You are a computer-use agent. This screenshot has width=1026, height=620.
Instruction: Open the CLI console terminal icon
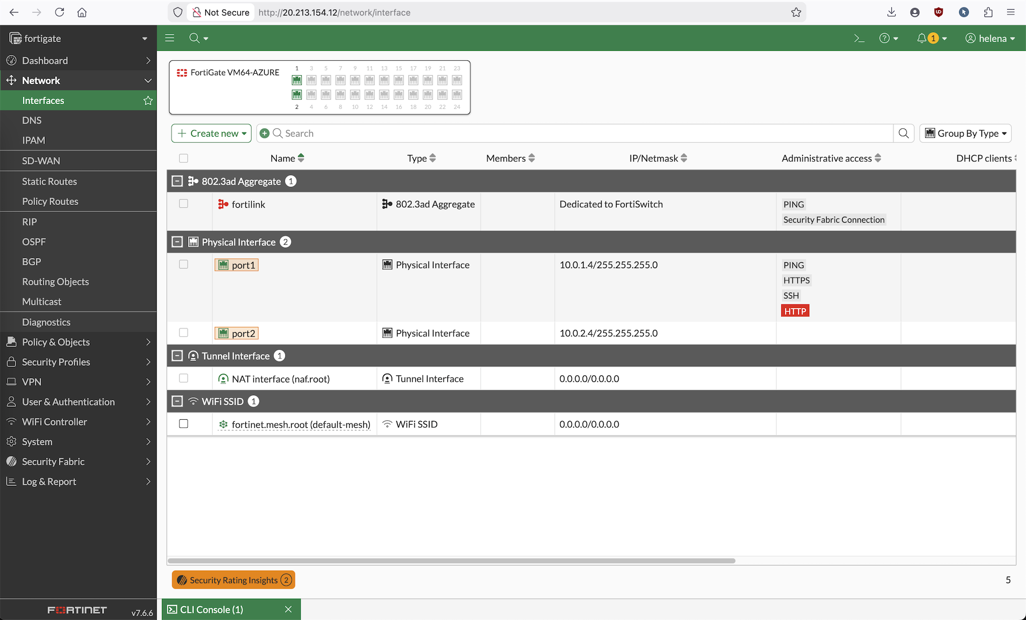click(x=859, y=38)
